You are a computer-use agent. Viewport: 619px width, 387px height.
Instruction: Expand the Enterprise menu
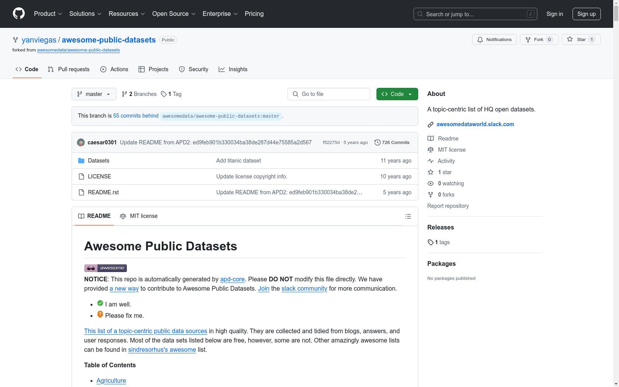[220, 14]
